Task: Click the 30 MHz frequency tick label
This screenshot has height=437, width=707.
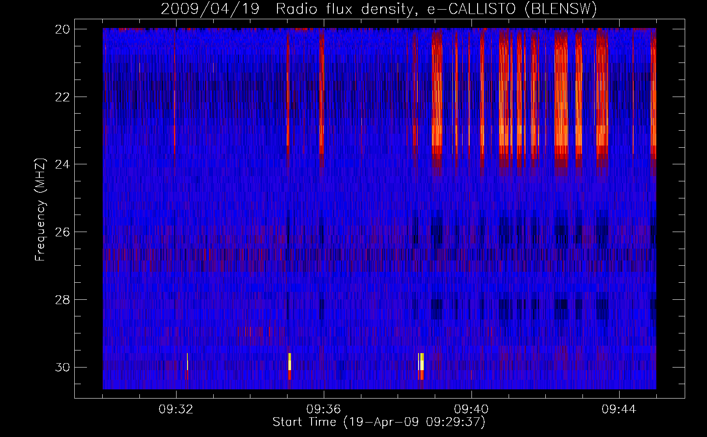Action: (x=63, y=368)
